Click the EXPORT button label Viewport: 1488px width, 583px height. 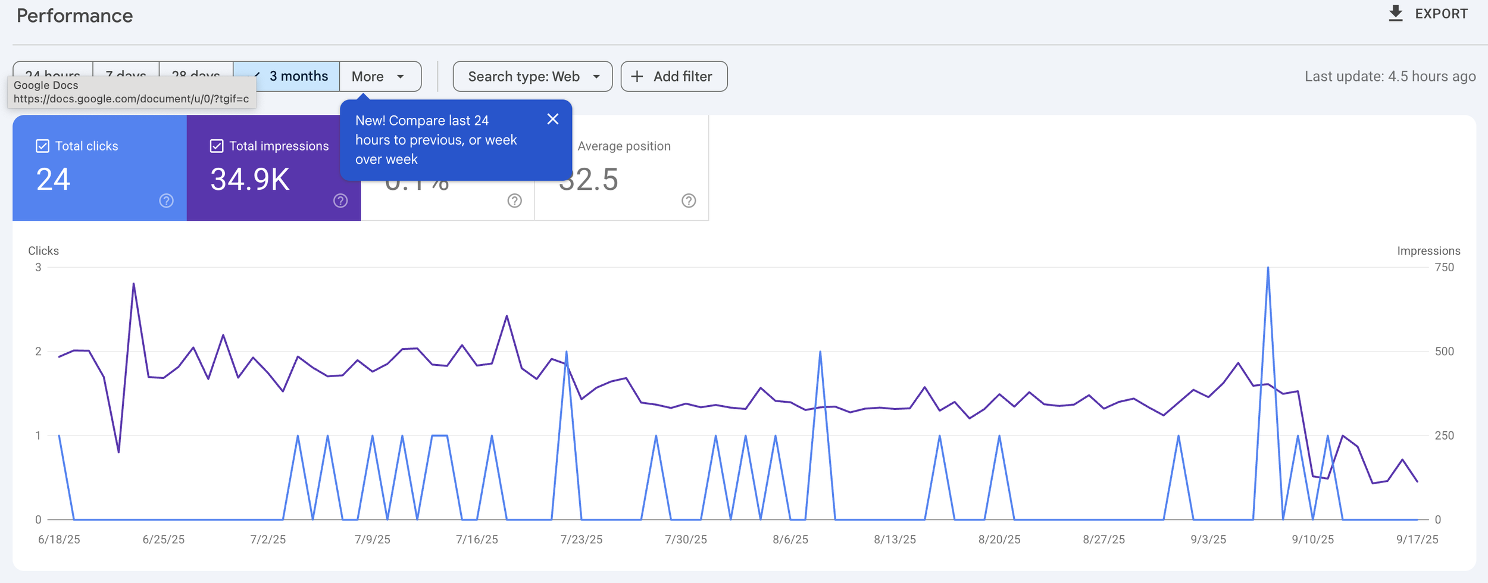(1441, 14)
